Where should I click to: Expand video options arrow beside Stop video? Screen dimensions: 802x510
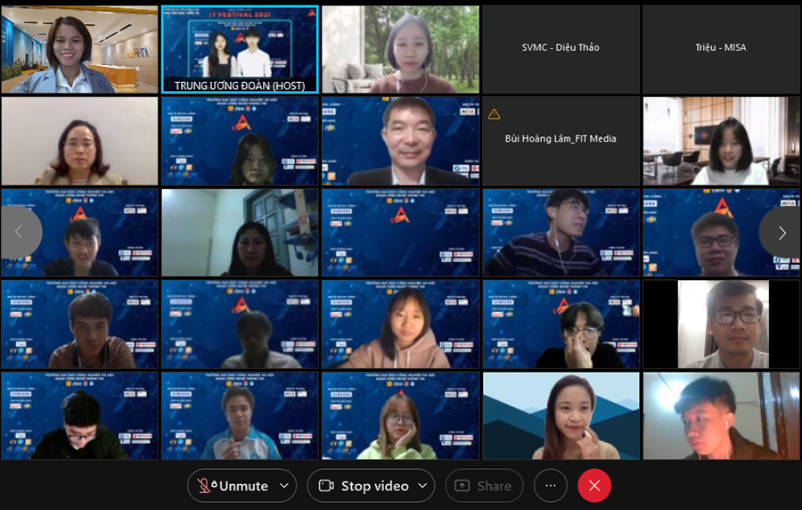pyautogui.click(x=422, y=486)
